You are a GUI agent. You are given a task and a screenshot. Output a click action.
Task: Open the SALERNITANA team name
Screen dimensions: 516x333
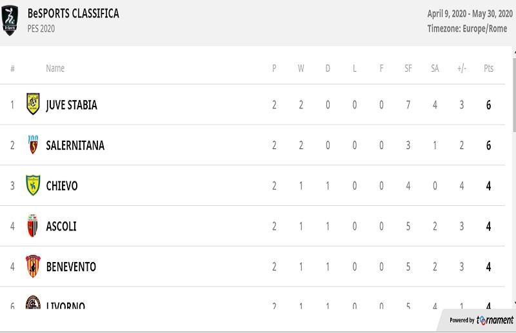(75, 145)
